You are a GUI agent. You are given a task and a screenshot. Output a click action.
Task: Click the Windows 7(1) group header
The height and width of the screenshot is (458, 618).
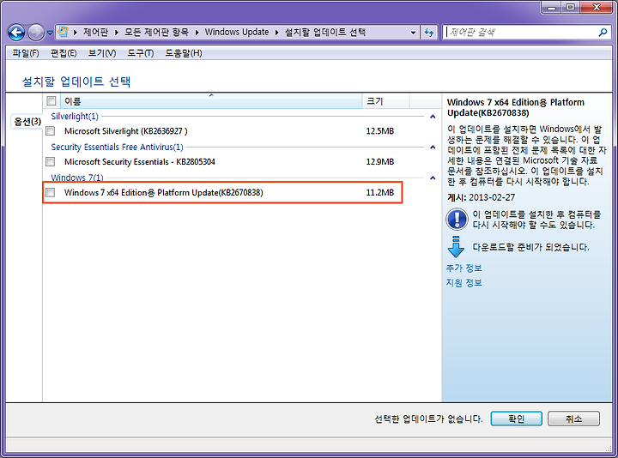point(77,178)
